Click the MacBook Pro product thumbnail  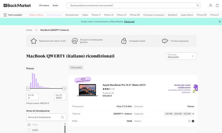click(x=87, y=90)
